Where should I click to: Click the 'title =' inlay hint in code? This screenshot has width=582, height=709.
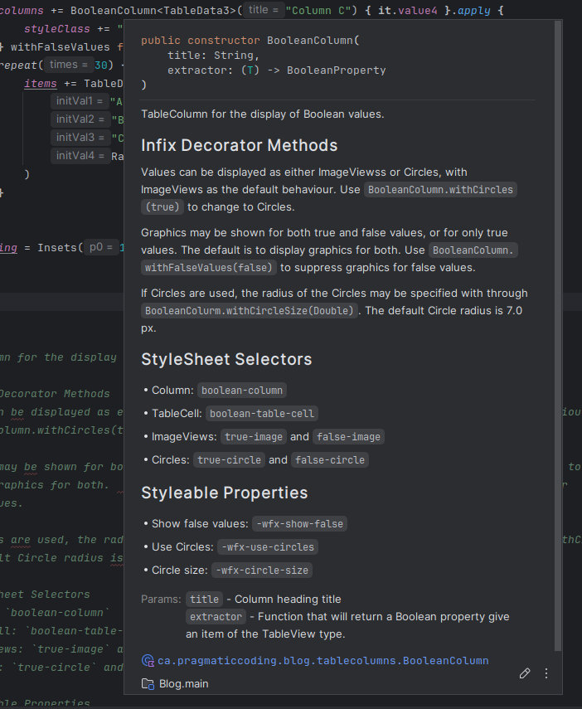pos(264,10)
